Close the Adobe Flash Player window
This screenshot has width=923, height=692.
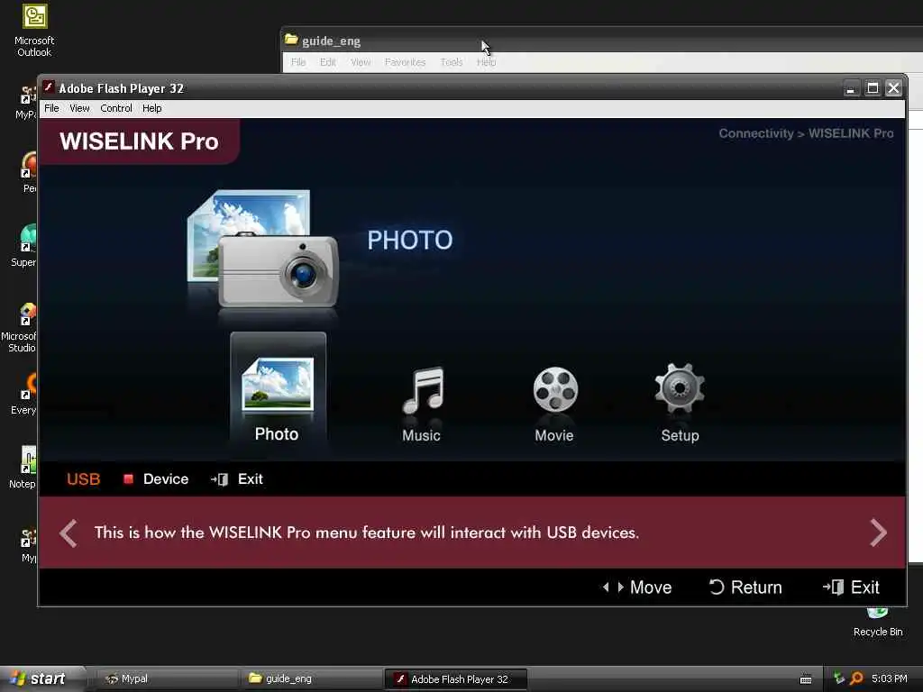(x=893, y=88)
